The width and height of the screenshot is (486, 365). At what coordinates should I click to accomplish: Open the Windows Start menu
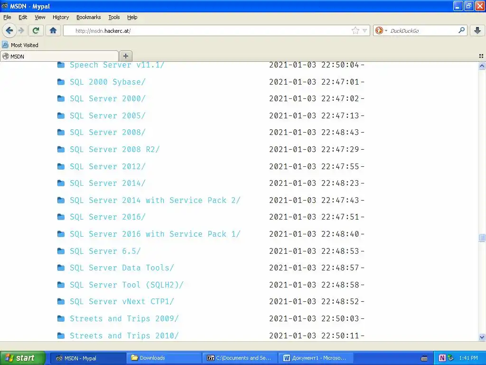[x=22, y=358]
